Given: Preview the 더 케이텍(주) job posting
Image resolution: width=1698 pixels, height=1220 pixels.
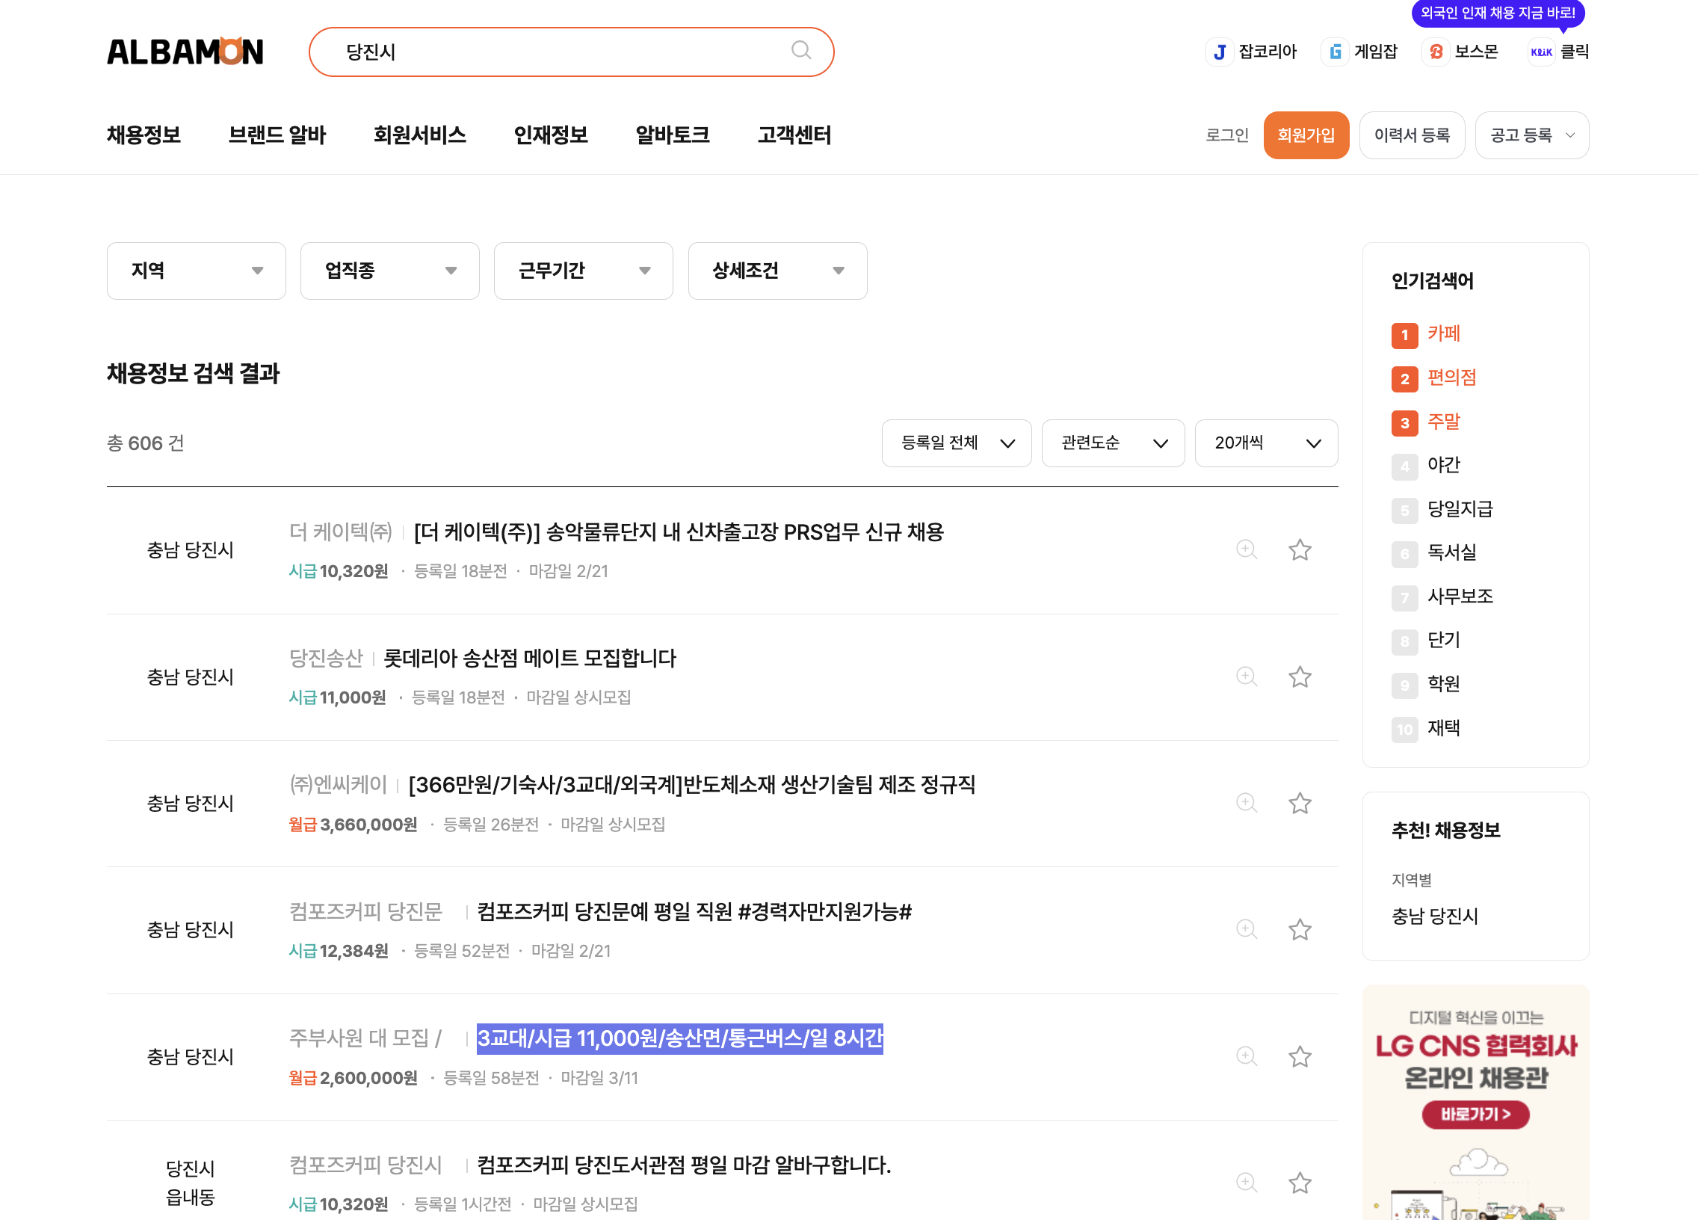Looking at the screenshot, I should click(1246, 549).
